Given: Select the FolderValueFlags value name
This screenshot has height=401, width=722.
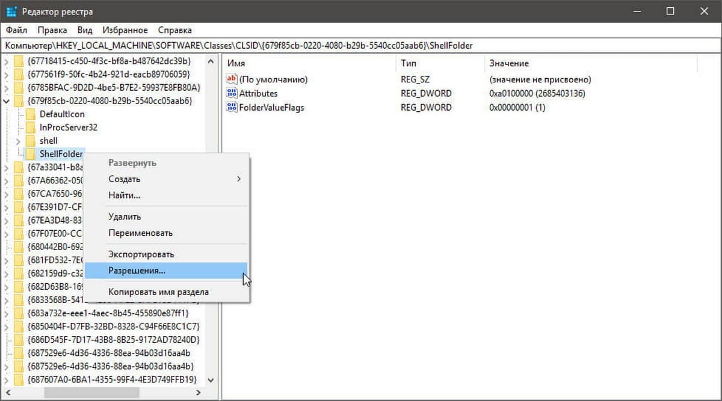Looking at the screenshot, I should [271, 108].
